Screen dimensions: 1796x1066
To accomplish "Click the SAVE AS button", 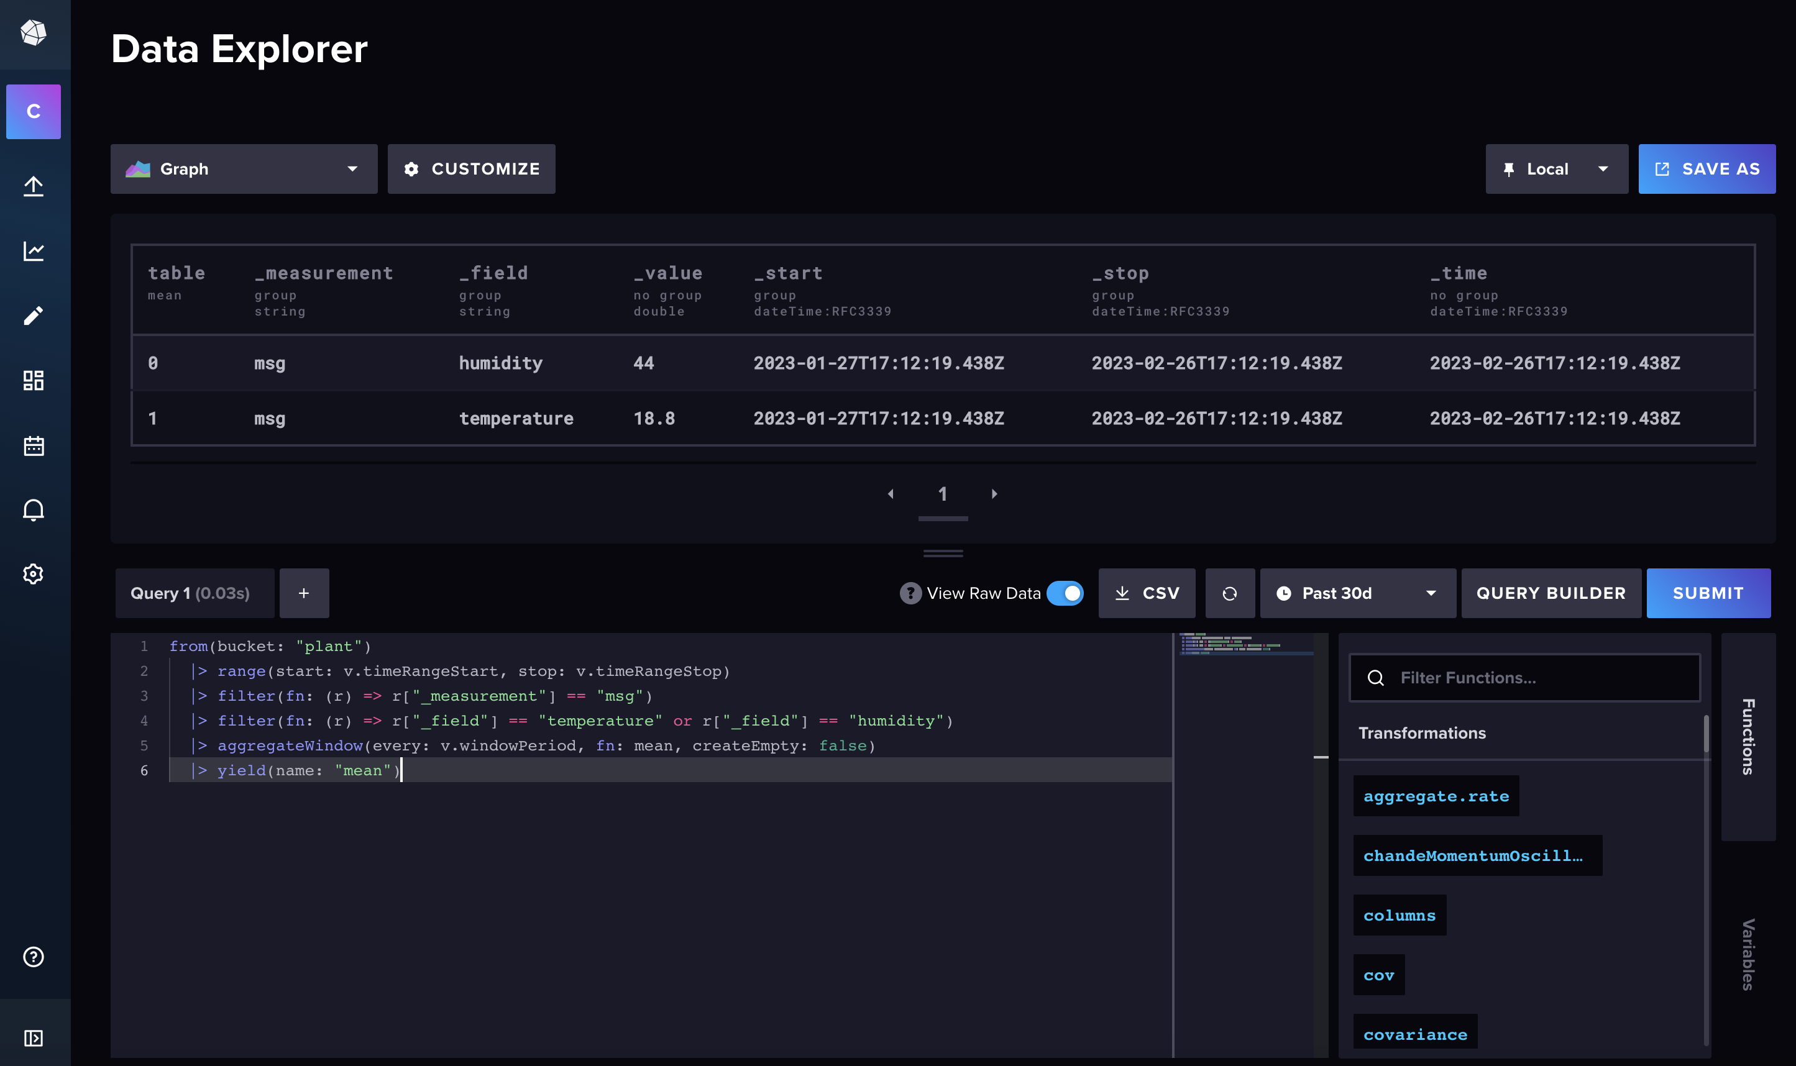I will pyautogui.click(x=1707, y=169).
